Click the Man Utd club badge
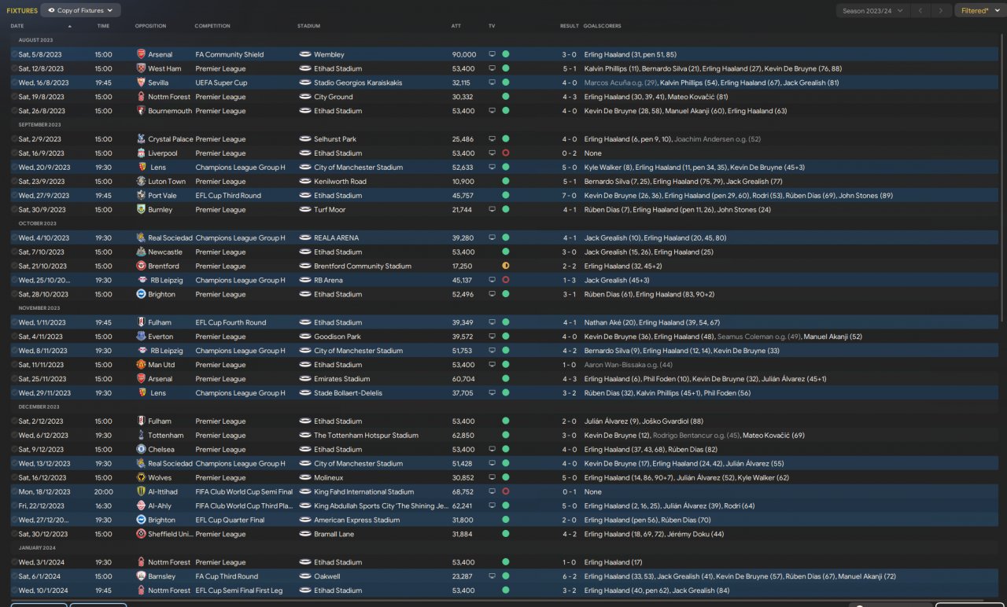Viewport: 1007px width, 607px height. [x=141, y=365]
